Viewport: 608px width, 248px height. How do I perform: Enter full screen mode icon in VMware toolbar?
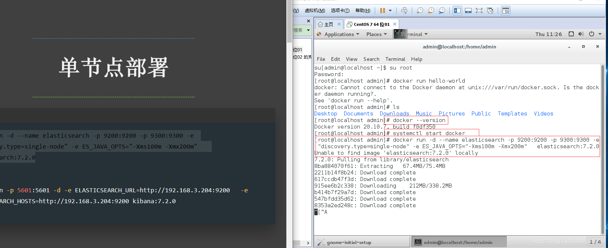479,11
